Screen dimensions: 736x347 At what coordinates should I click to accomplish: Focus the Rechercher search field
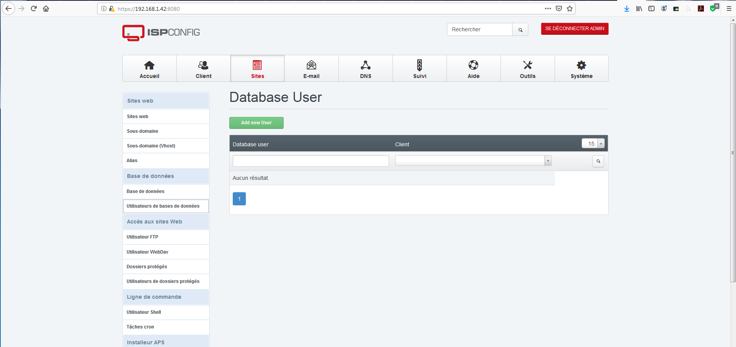(480, 29)
